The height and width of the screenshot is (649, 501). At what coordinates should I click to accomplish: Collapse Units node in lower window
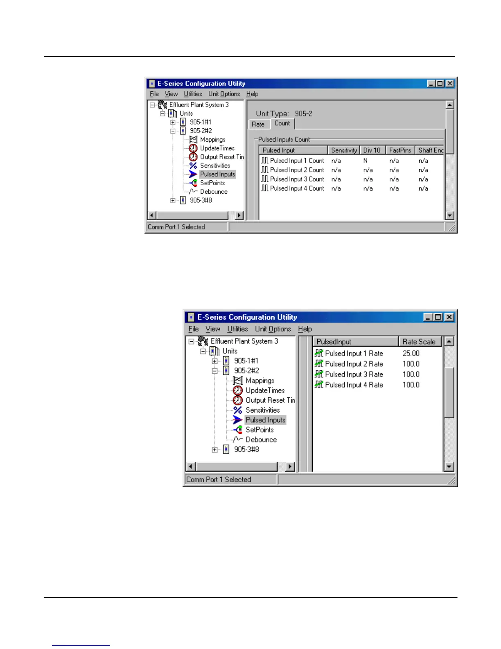203,351
